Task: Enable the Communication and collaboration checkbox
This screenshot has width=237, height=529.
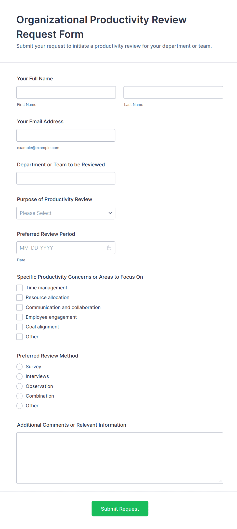Action: (19, 307)
